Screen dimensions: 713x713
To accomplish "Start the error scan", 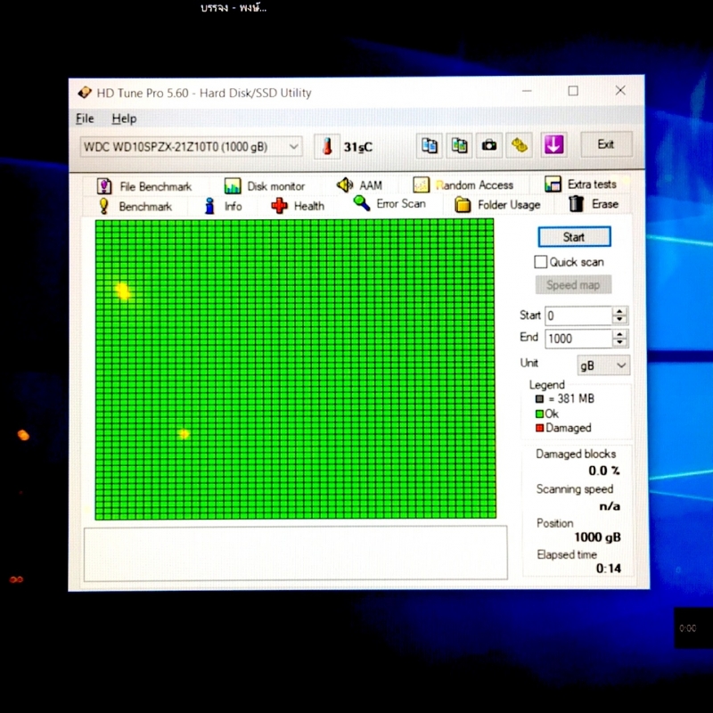I will 574,237.
